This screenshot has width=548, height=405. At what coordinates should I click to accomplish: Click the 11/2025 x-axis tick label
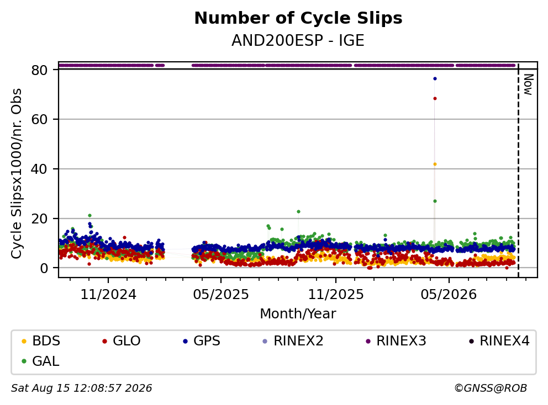coord(335,295)
